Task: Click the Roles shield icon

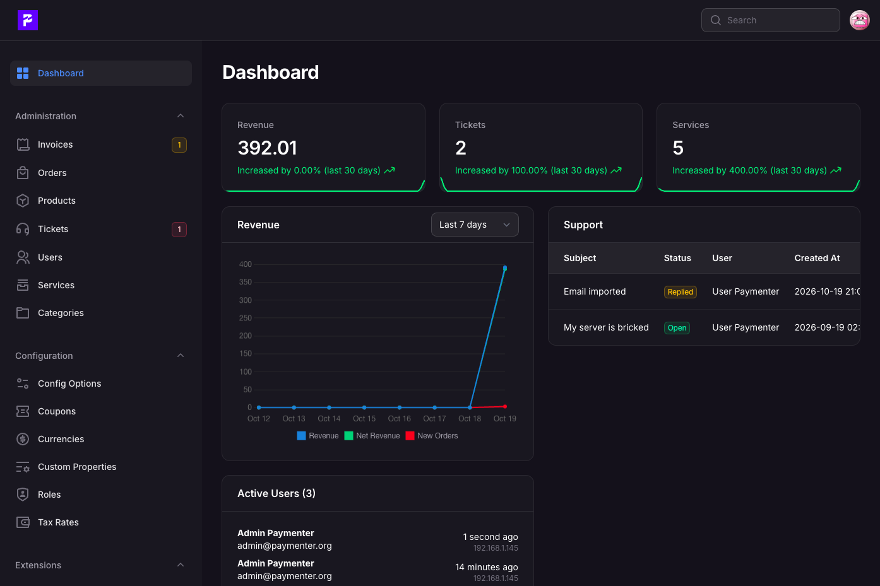Action: pos(23,495)
